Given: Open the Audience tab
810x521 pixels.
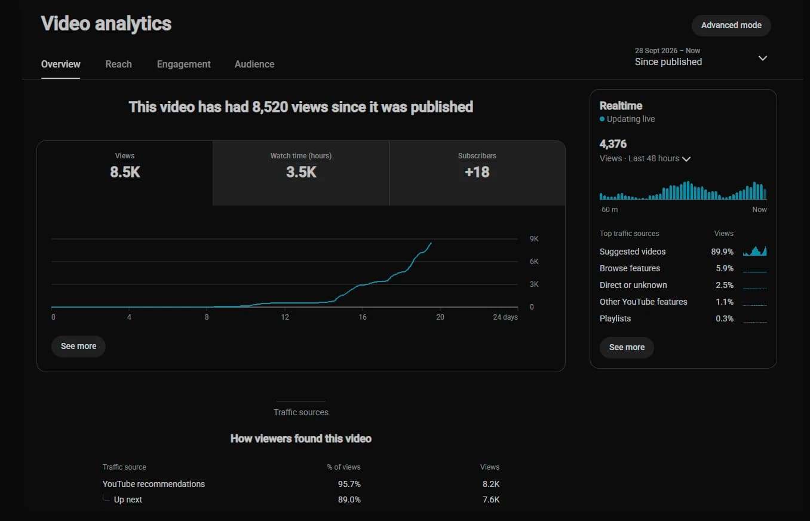Looking at the screenshot, I should click(254, 64).
